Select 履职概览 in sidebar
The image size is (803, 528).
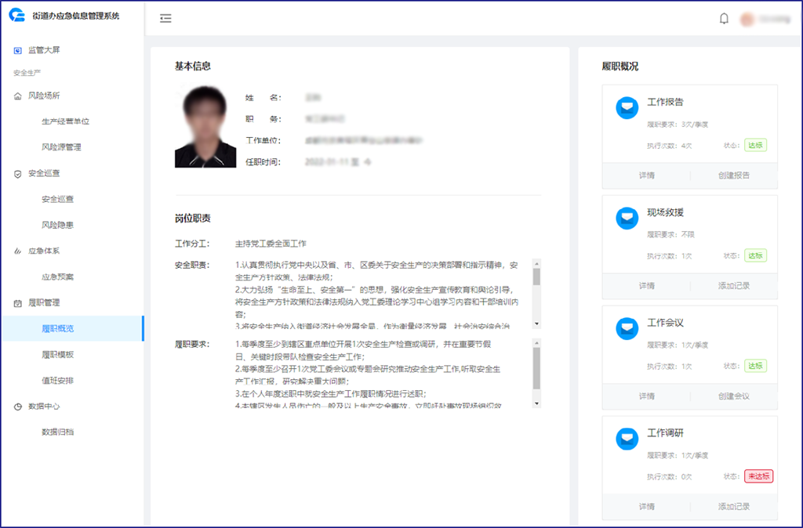tap(73, 328)
